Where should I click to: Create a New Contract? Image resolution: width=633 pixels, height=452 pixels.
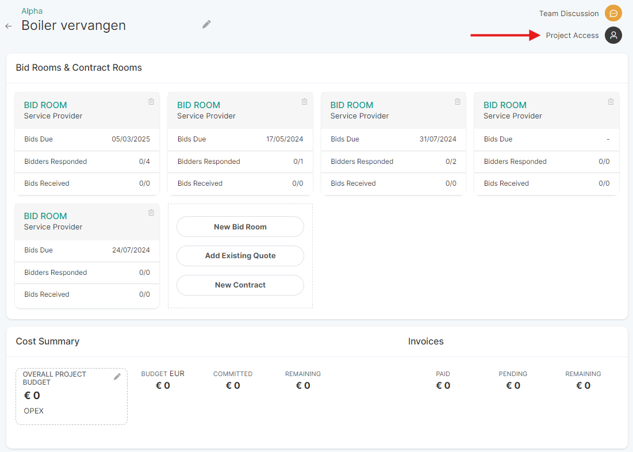pyautogui.click(x=240, y=285)
